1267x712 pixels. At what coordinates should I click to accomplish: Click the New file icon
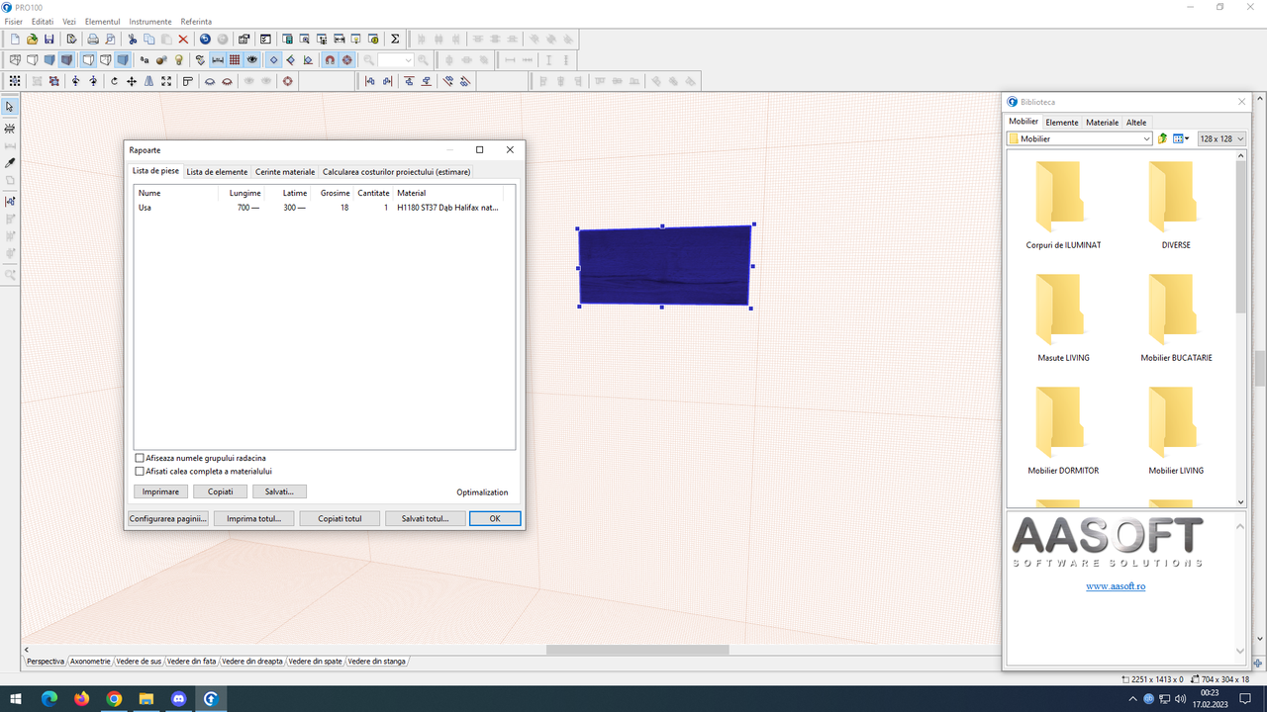pyautogui.click(x=15, y=40)
